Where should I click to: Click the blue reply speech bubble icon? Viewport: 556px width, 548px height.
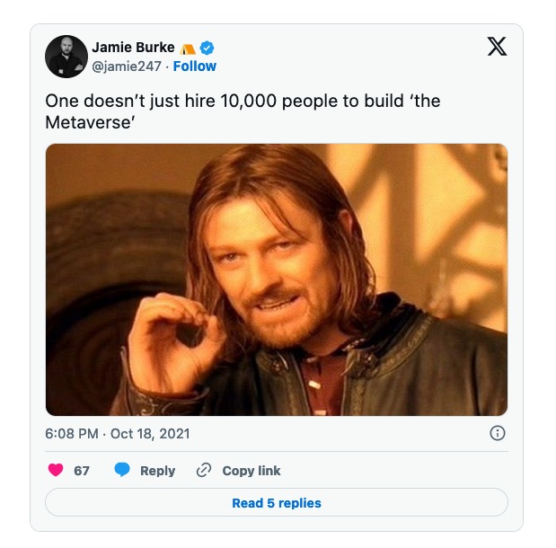tap(122, 470)
